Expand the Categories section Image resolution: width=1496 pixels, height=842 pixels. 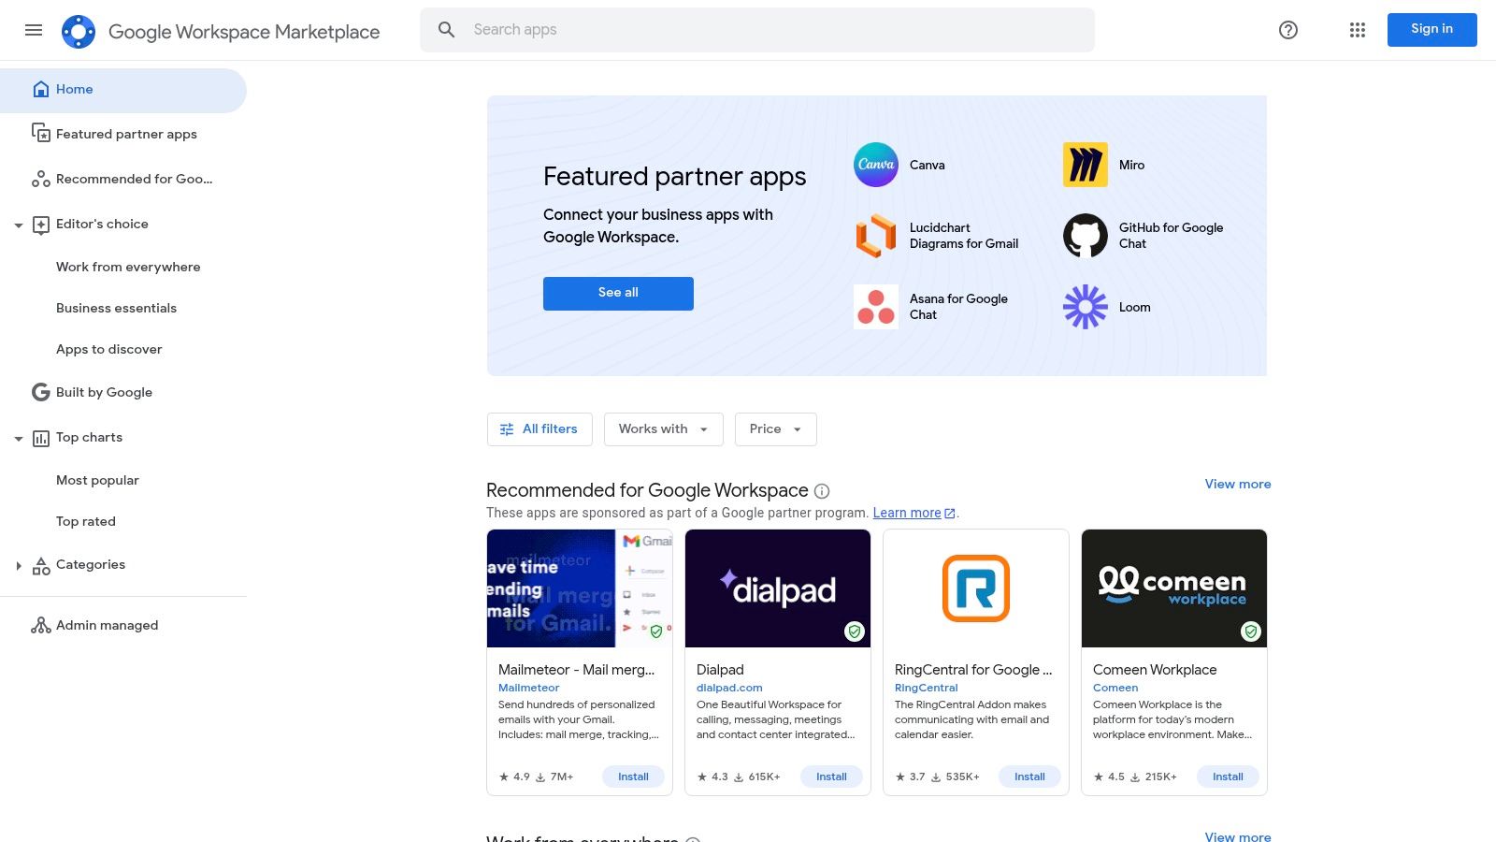click(19, 565)
